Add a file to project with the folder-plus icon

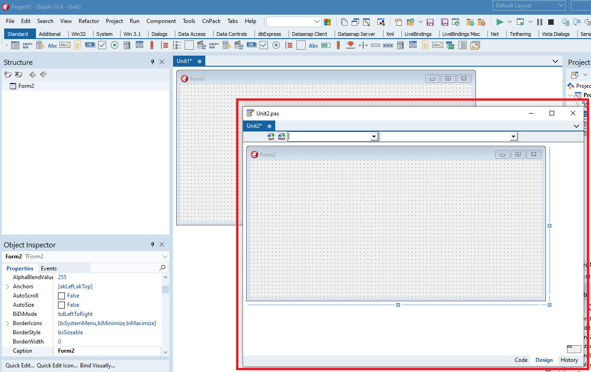click(470, 22)
